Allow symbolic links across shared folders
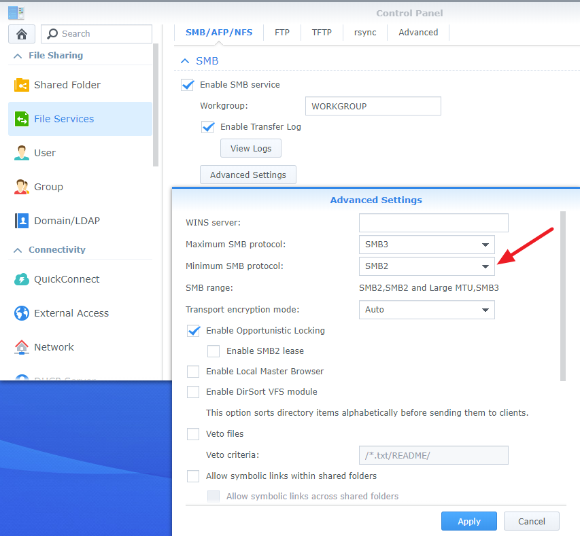 coord(214,497)
